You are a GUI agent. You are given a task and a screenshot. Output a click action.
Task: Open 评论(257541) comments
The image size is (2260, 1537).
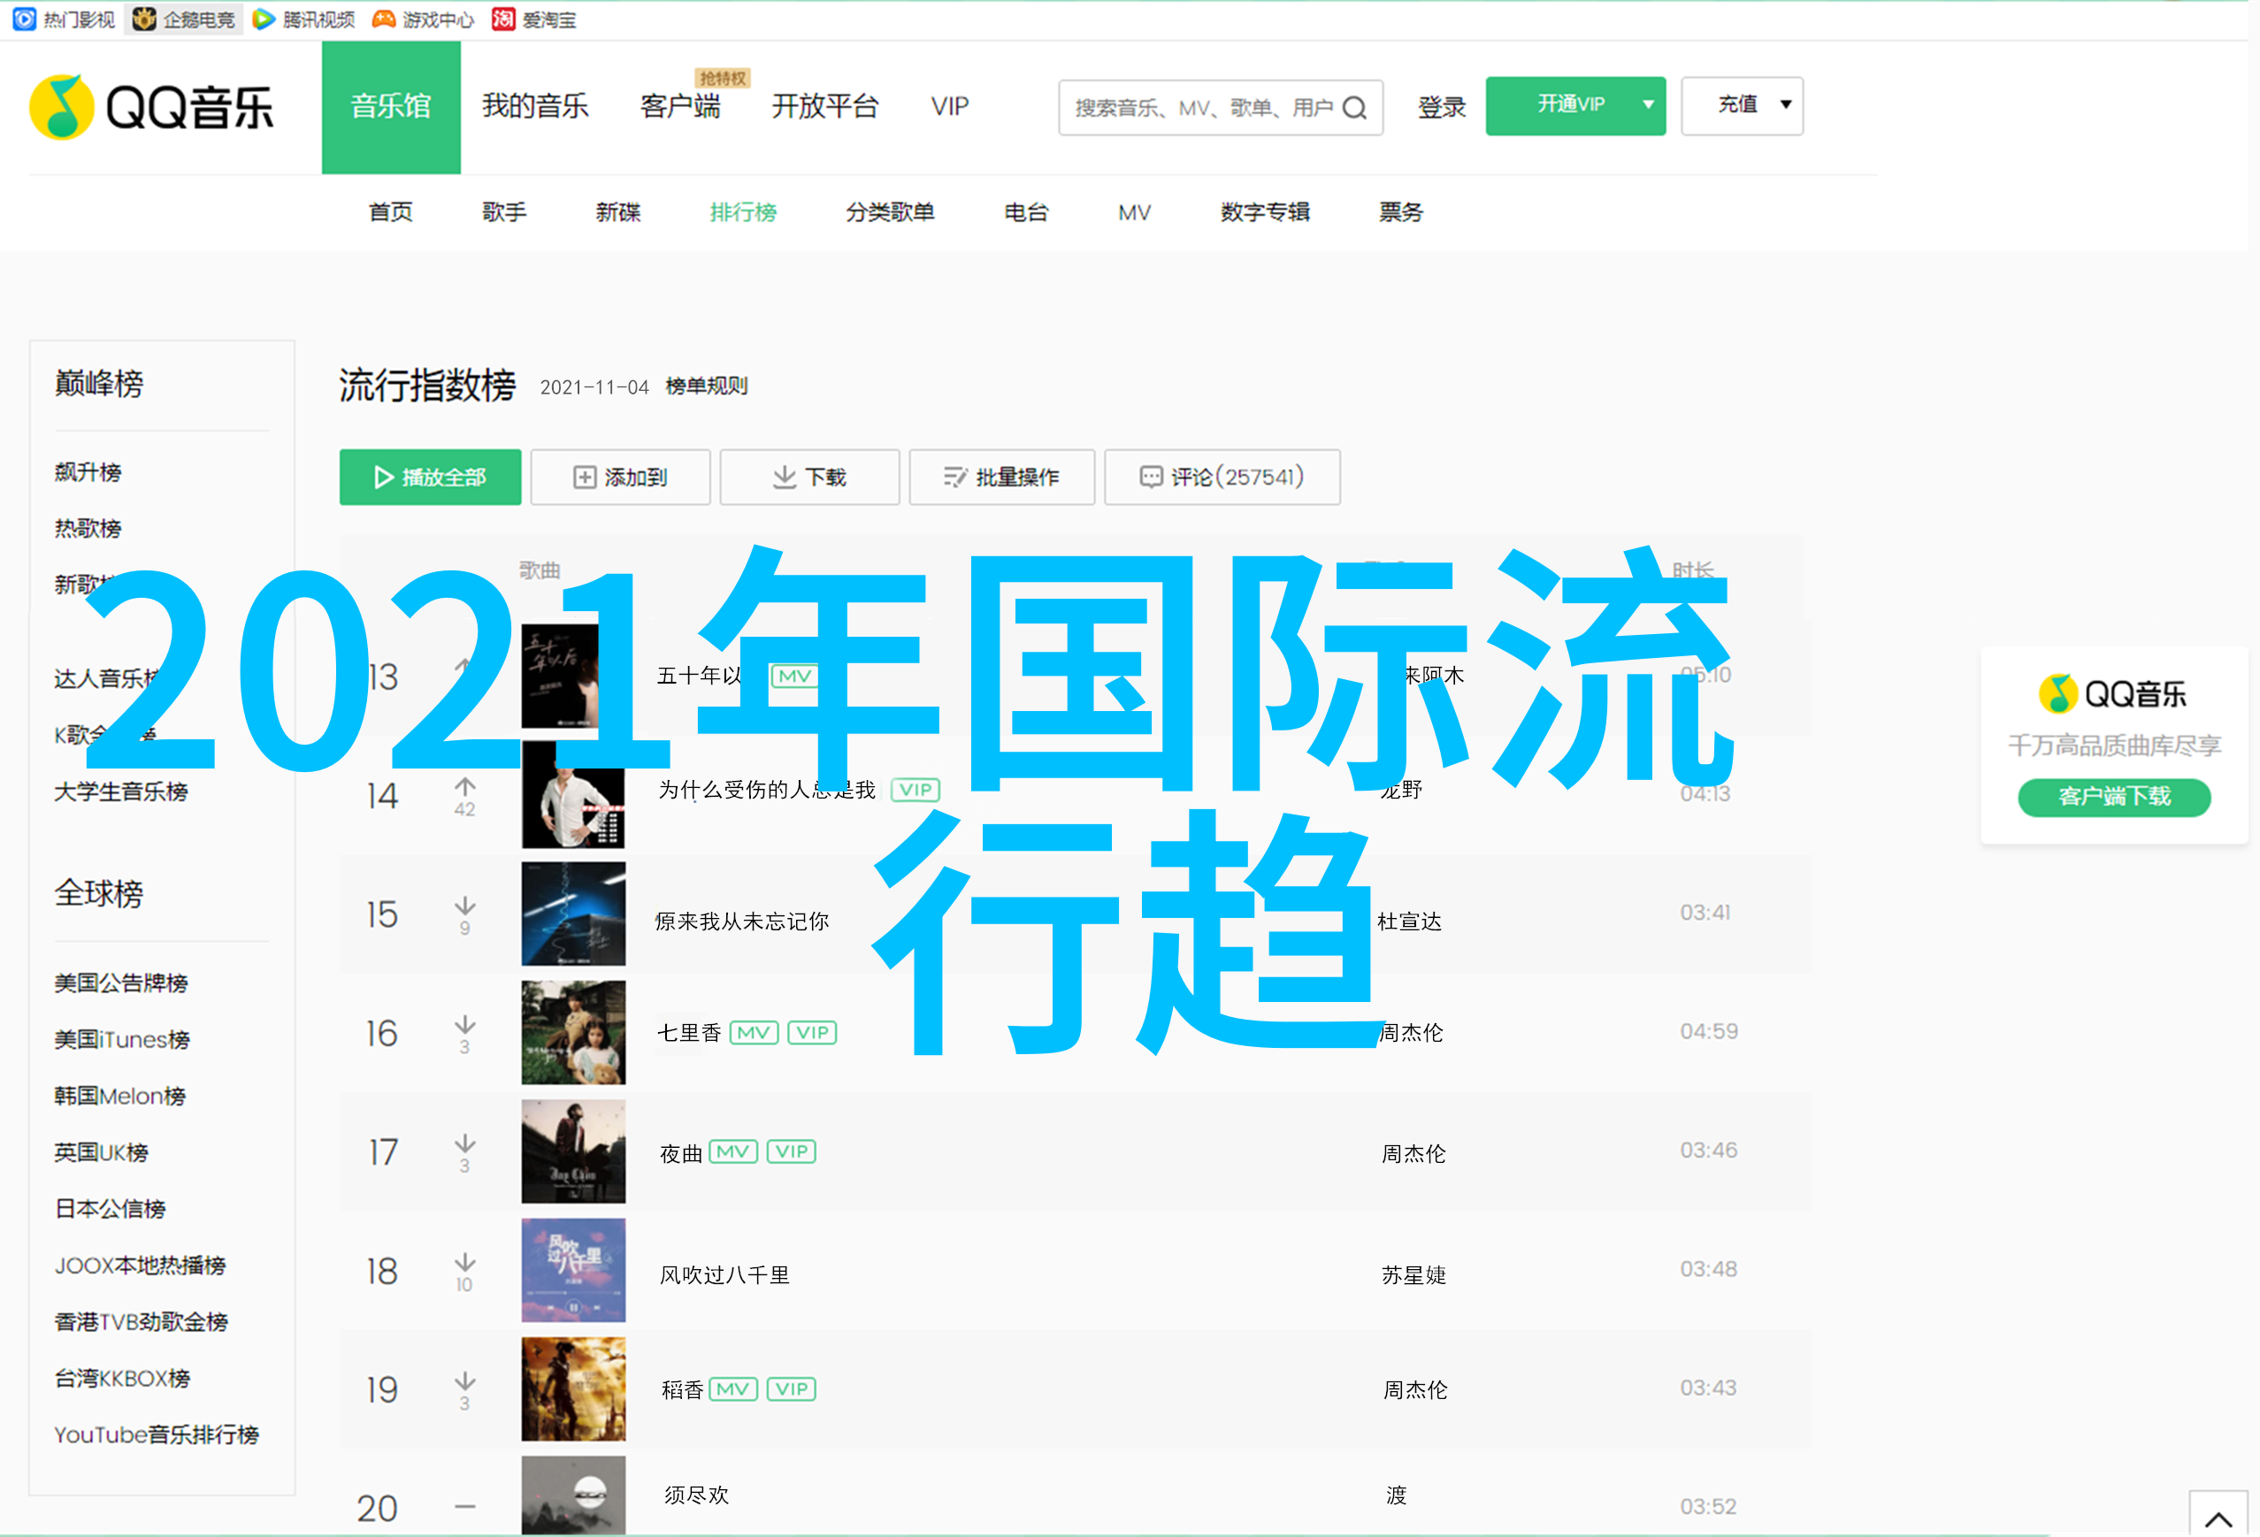click(x=1222, y=478)
